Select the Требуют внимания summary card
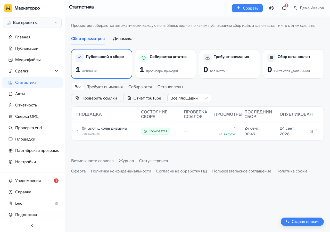Screen dimensions: 330x232 229,64
